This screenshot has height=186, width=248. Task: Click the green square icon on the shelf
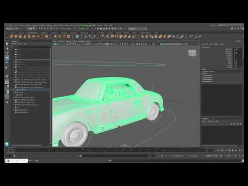point(77,36)
